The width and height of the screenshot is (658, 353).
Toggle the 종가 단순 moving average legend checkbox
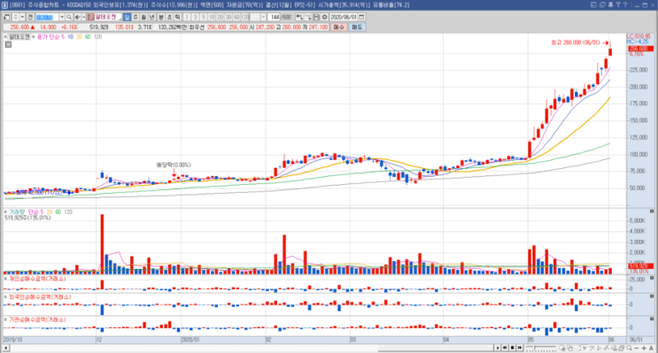click(34, 36)
